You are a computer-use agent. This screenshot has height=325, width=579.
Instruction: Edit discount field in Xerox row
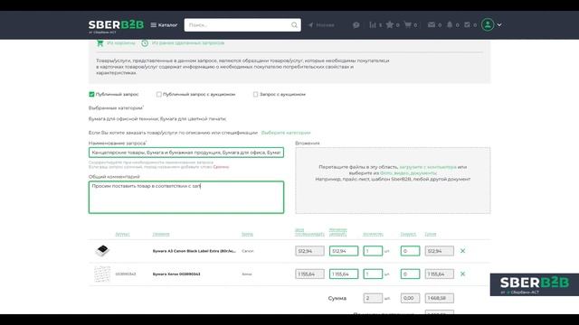[410, 274]
